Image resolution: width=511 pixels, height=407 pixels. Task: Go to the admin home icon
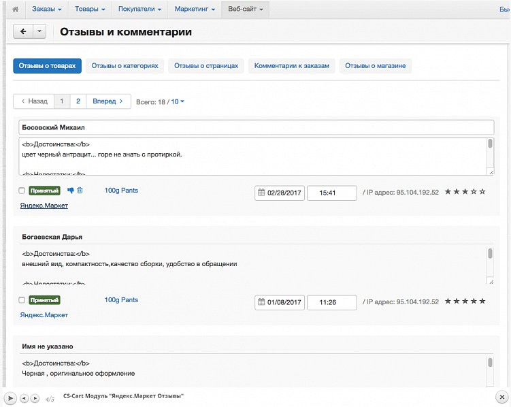coord(16,9)
